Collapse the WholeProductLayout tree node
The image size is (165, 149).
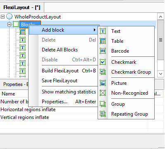(x=2, y=17)
